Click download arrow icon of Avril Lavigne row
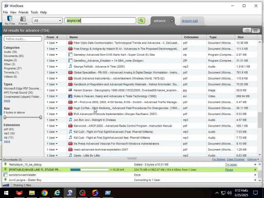 click(5, 180)
